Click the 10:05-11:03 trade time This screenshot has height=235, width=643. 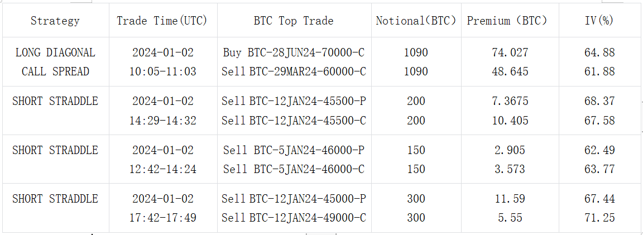162,71
